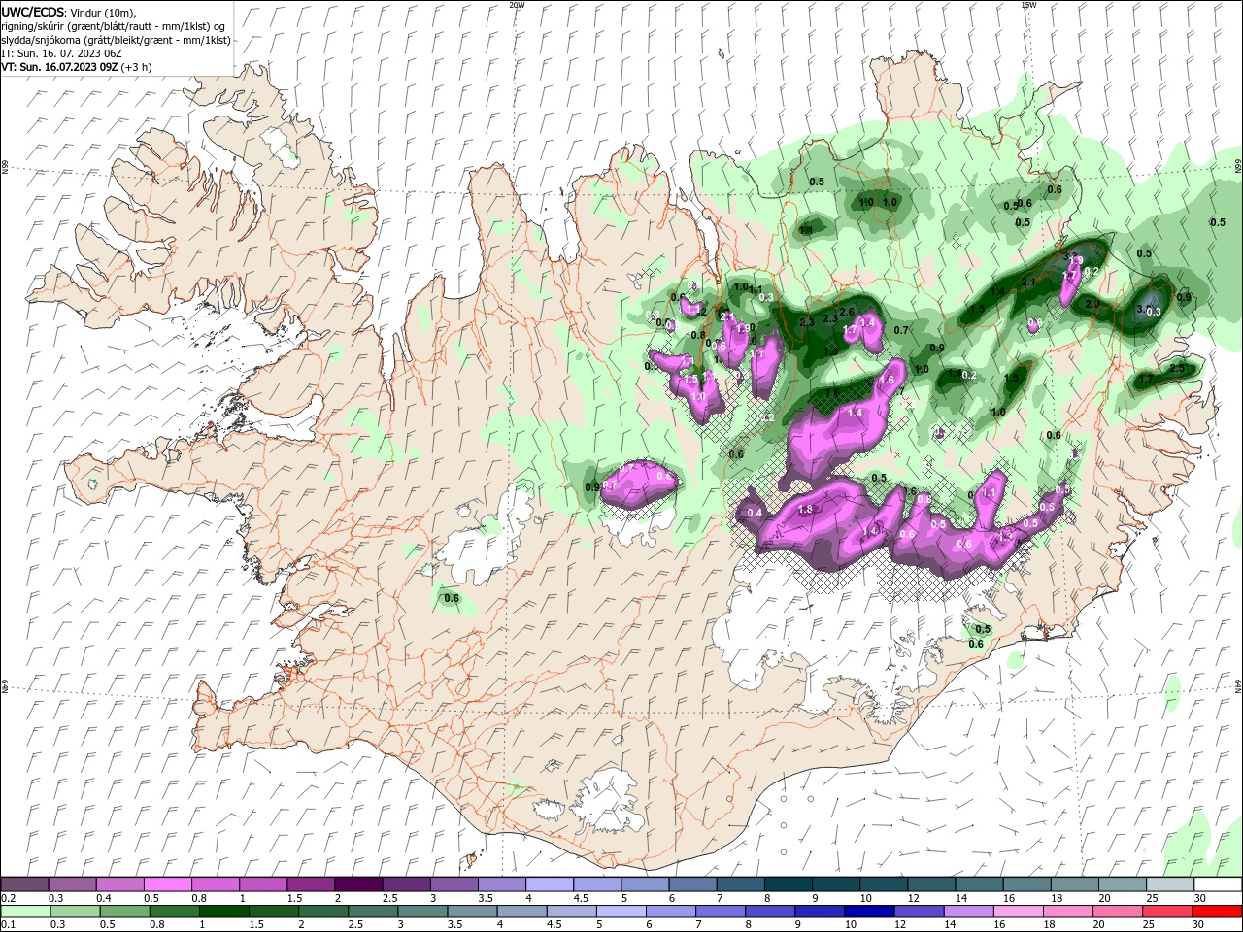Click the 15W longitude label

pos(1028,5)
